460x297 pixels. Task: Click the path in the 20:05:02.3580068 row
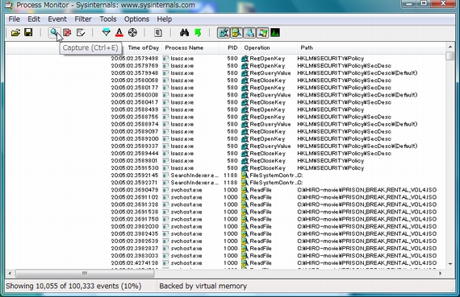[x=344, y=80]
